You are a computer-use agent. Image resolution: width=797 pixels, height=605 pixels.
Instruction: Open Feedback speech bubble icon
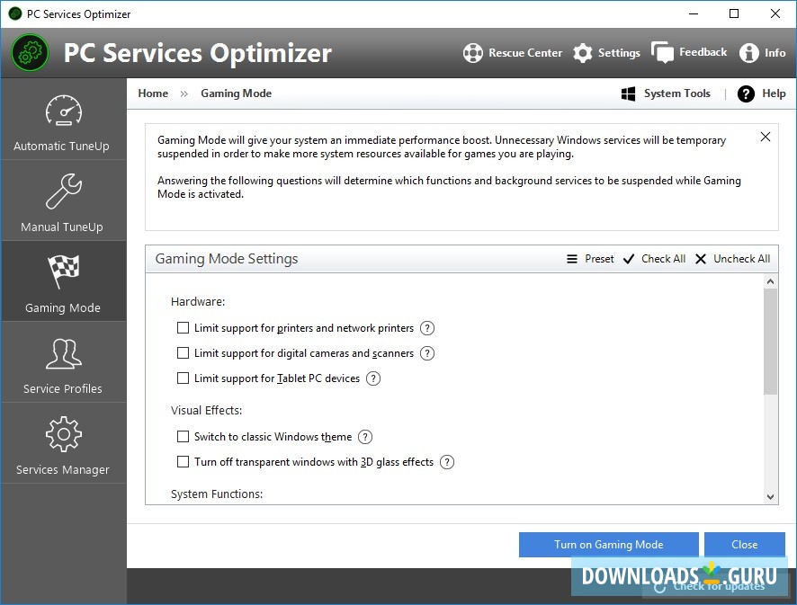[662, 52]
